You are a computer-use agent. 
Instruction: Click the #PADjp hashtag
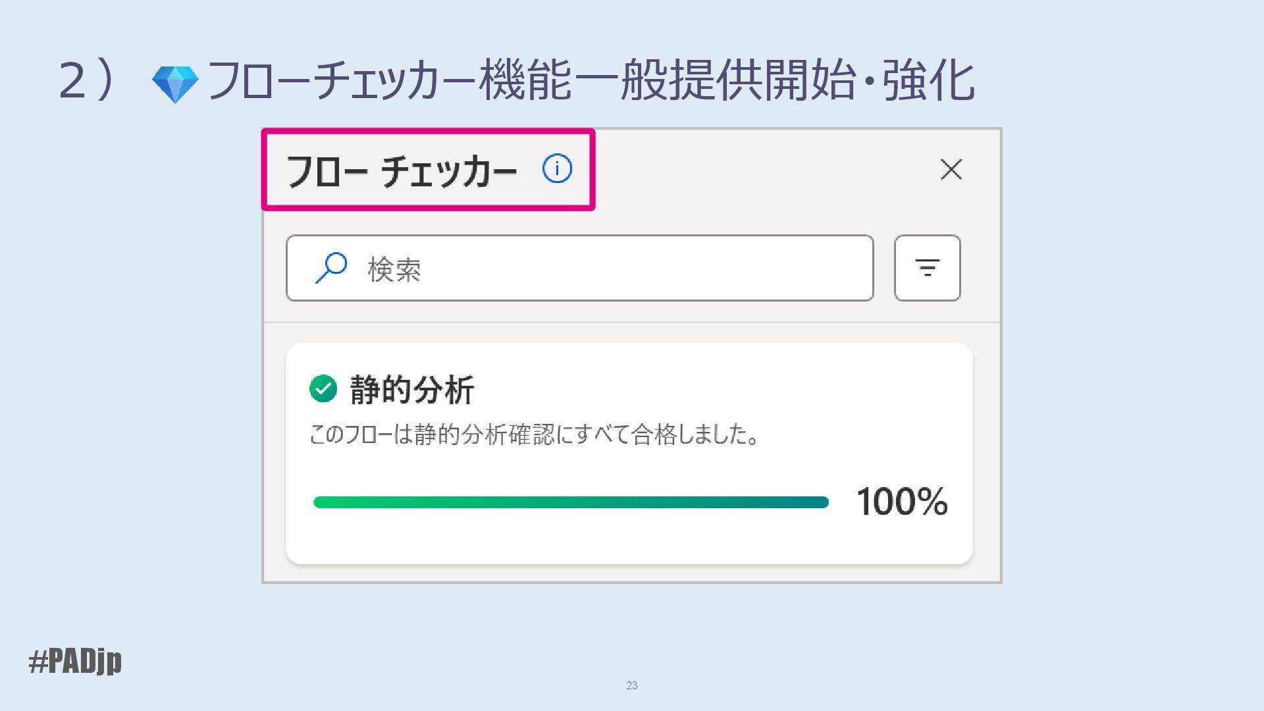[75, 660]
